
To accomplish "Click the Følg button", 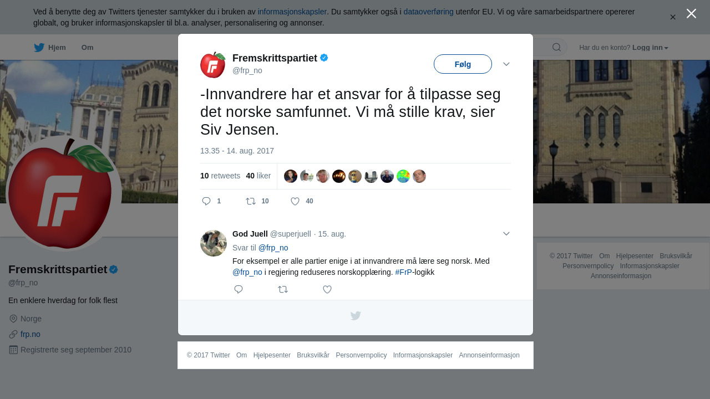I will click(x=463, y=64).
